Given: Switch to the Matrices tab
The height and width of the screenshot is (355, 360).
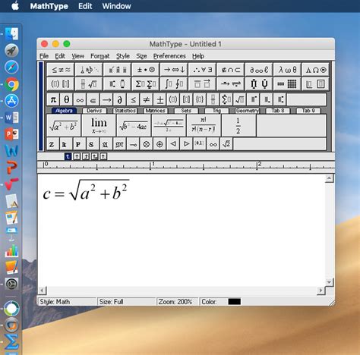Looking at the screenshot, I should (x=156, y=111).
